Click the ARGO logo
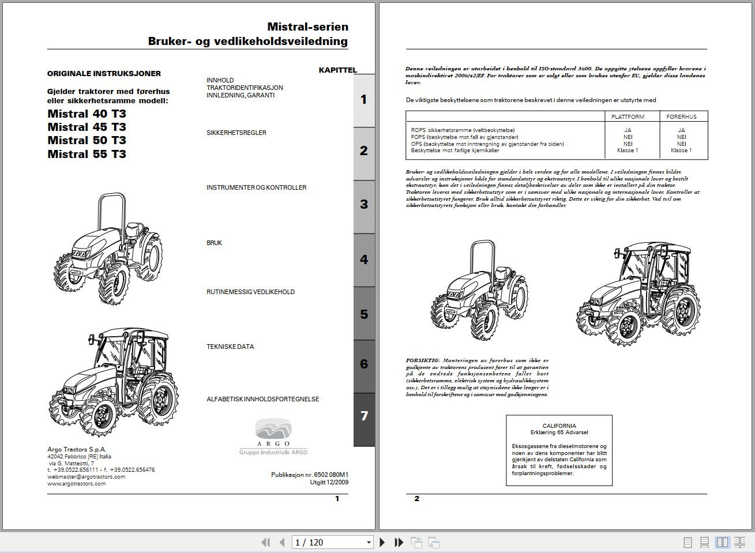The width and height of the screenshot is (755, 553). (273, 437)
